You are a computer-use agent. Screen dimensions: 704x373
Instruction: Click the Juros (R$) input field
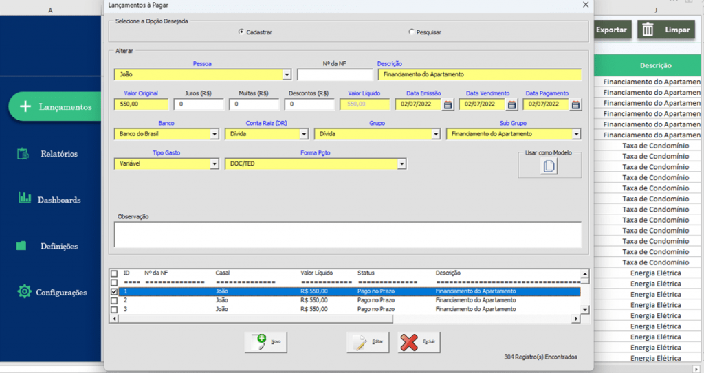(x=199, y=104)
